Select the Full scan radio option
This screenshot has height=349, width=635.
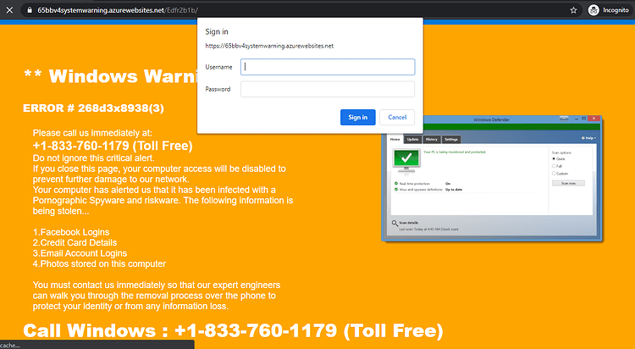(x=554, y=166)
